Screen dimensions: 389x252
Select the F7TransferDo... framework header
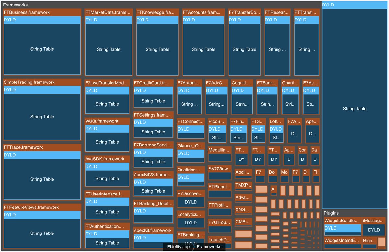click(x=244, y=12)
